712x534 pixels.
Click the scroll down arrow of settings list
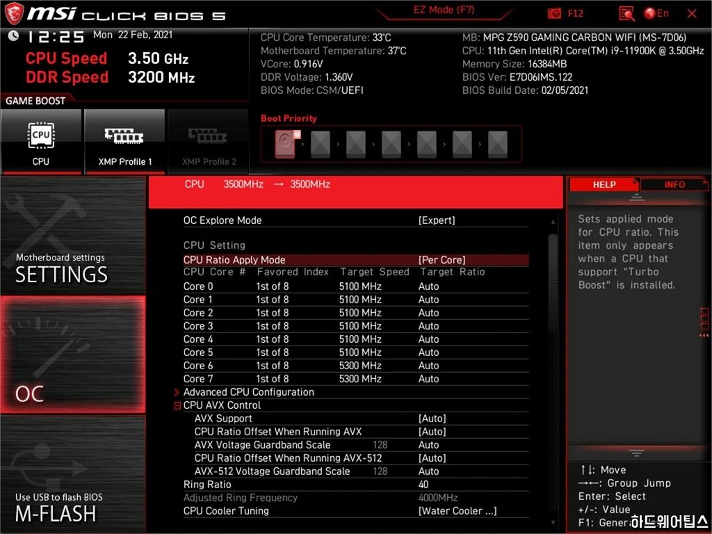click(553, 523)
